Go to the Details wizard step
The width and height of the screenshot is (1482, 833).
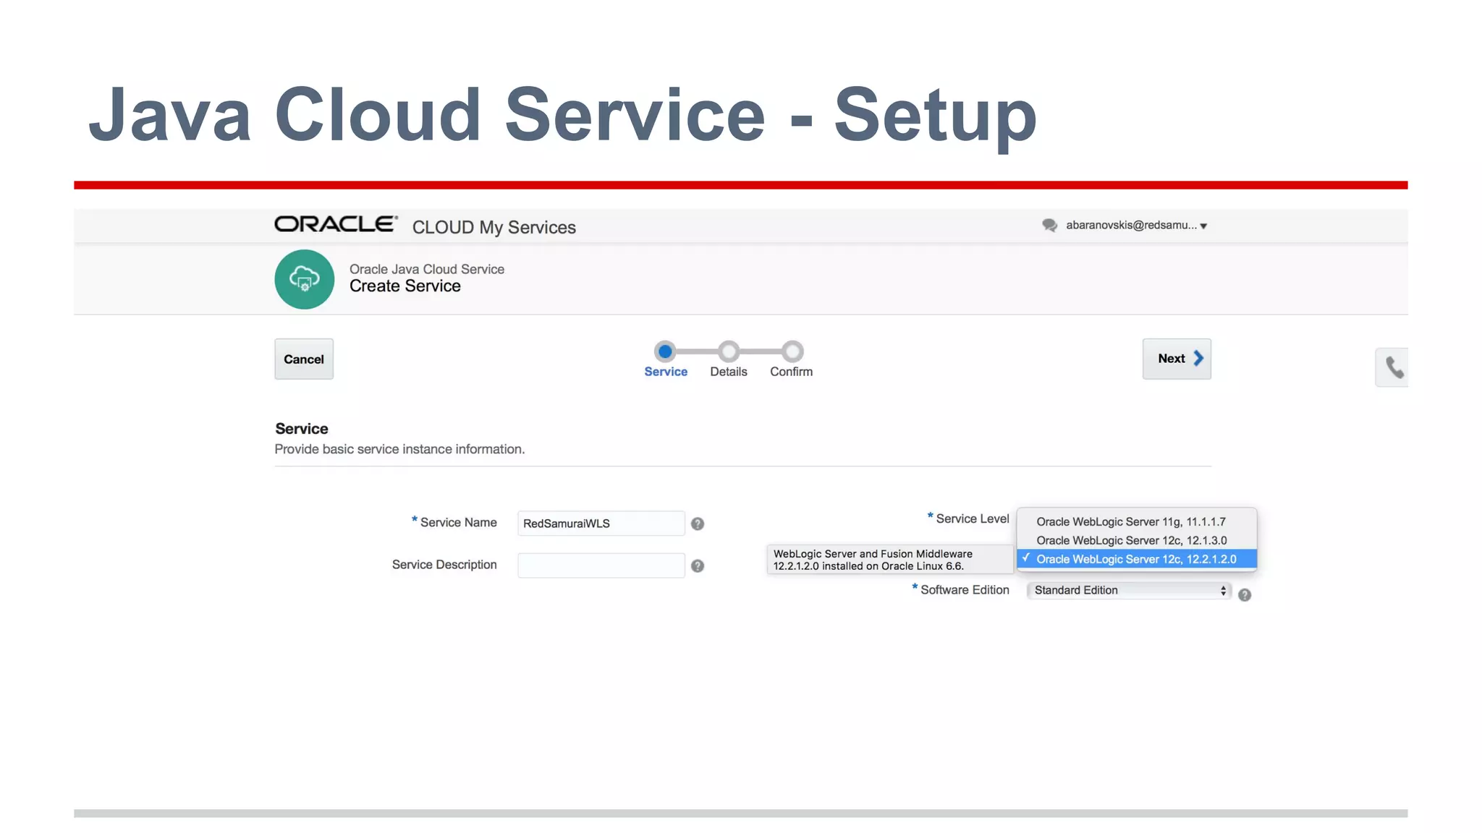(729, 360)
